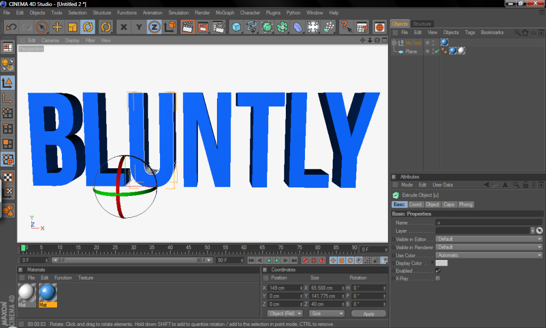Uncheck the Enabled checkbox

click(438, 270)
